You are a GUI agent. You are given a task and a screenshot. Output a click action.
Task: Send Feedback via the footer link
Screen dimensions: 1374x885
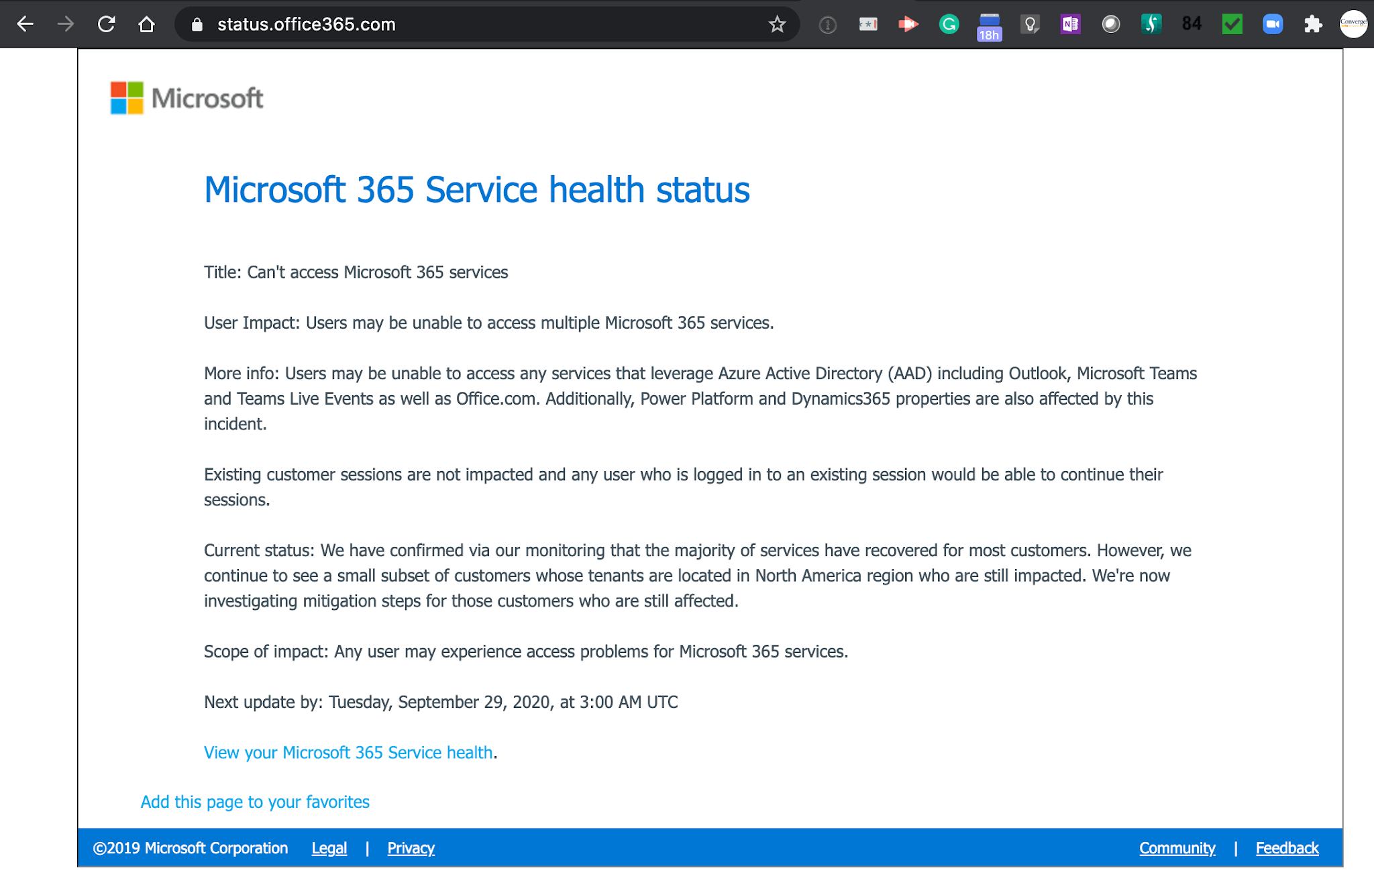(1287, 847)
